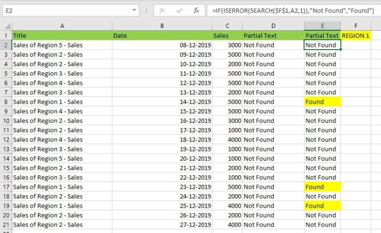Image resolution: width=381 pixels, height=233 pixels.
Task: Click the active cell E2 Not Found
Action: [322, 45]
